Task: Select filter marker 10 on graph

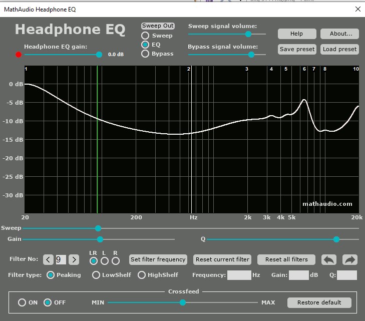Action: pos(356,69)
